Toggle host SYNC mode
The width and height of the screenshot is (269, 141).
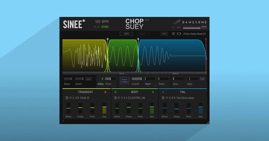105,27
